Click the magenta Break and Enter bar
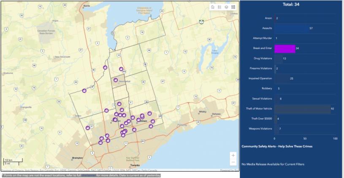The height and width of the screenshot is (178, 344). pos(284,48)
